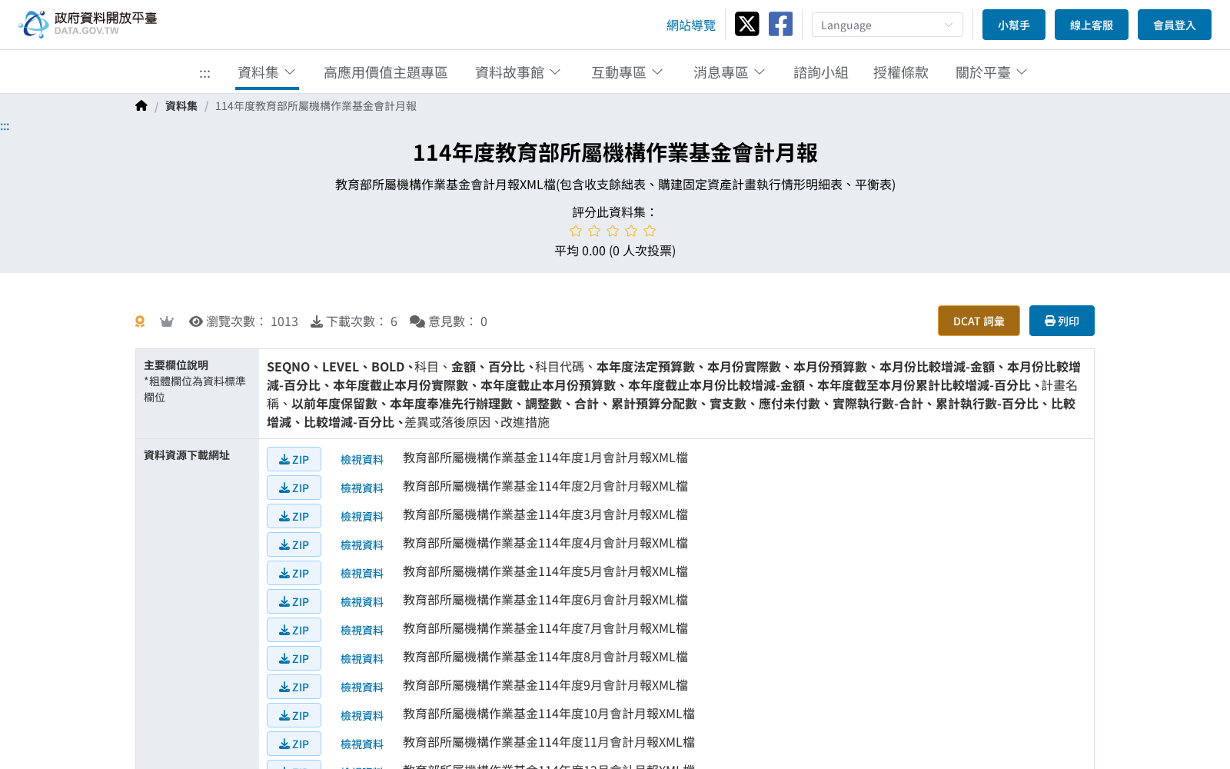Rate dataset with fifth star
1230x769 pixels.
click(x=650, y=231)
